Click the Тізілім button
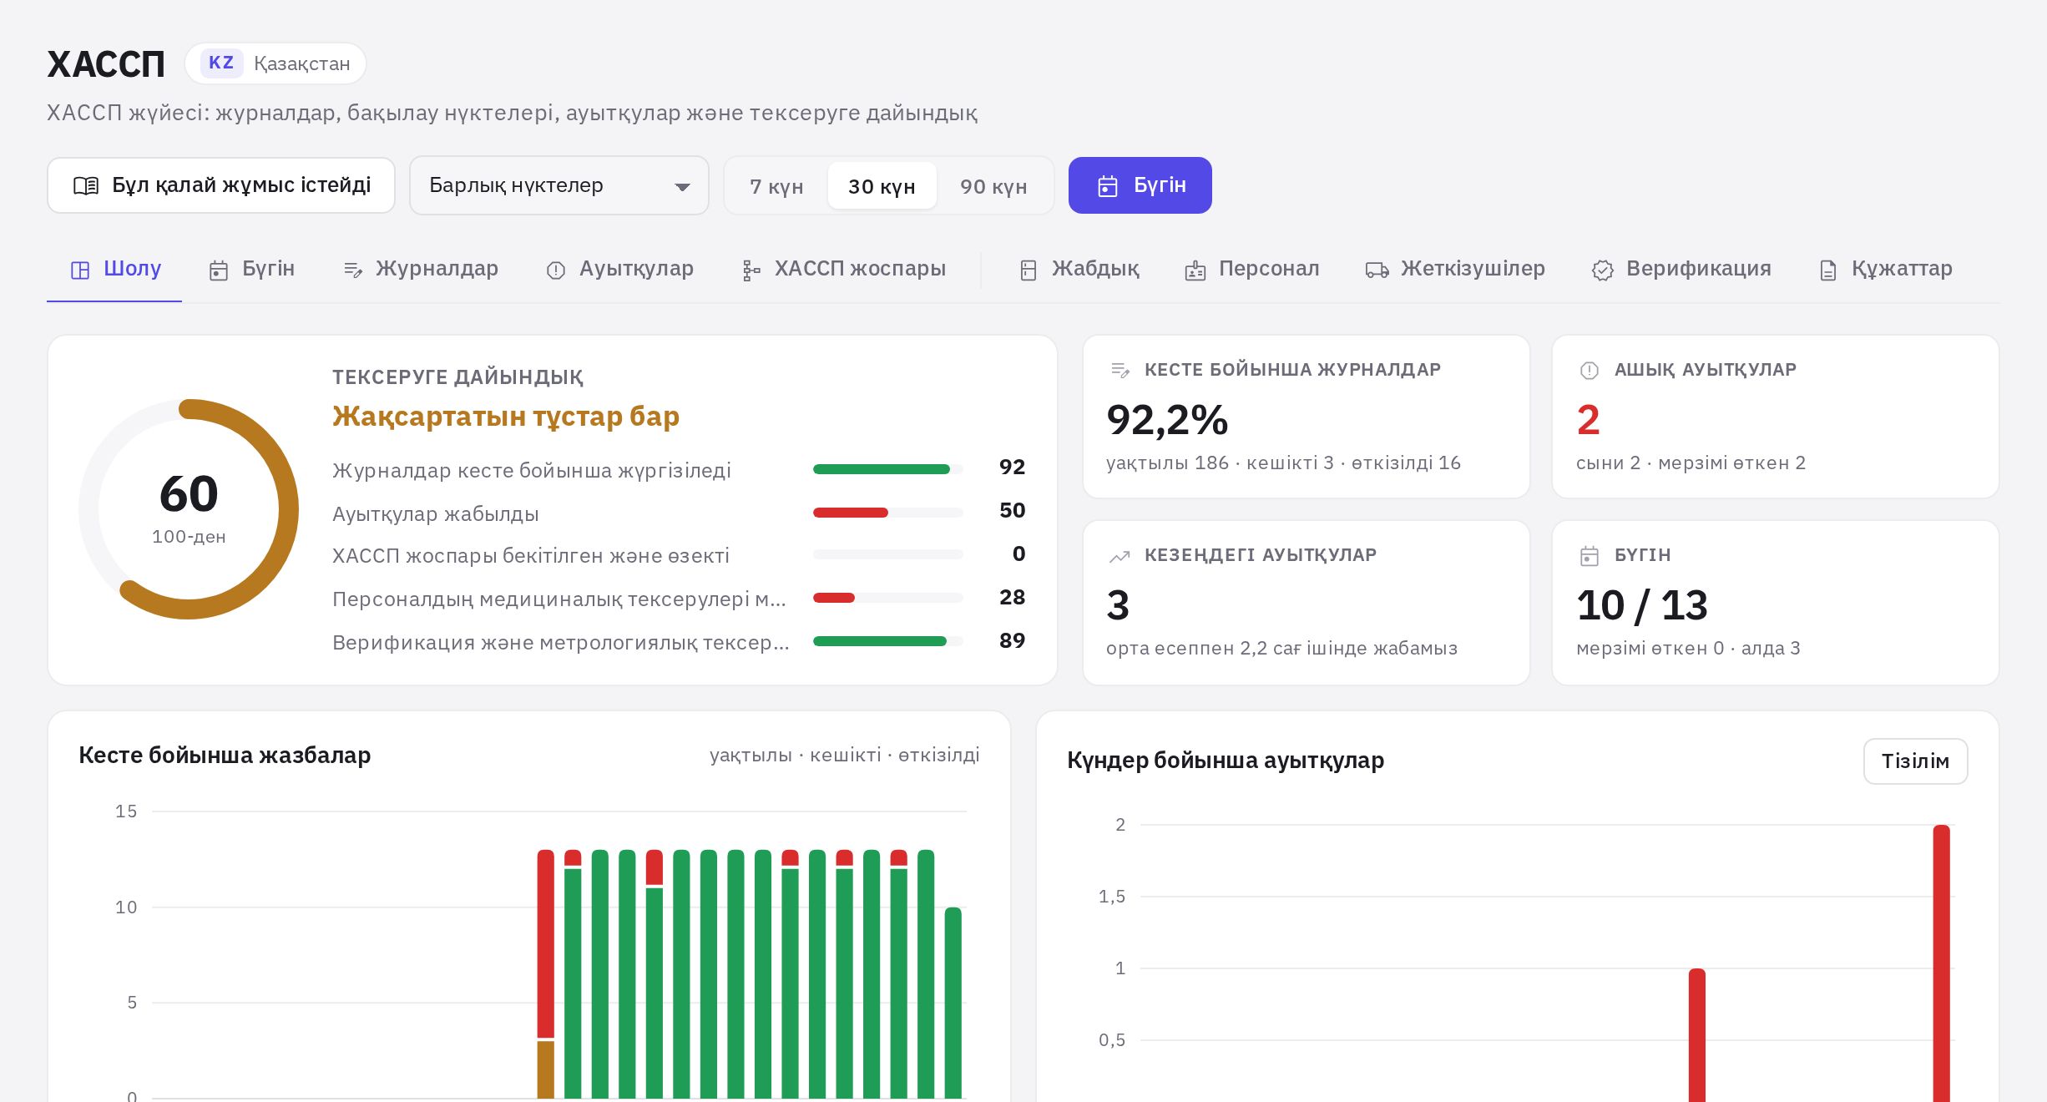2047x1102 pixels. pos(1915,761)
